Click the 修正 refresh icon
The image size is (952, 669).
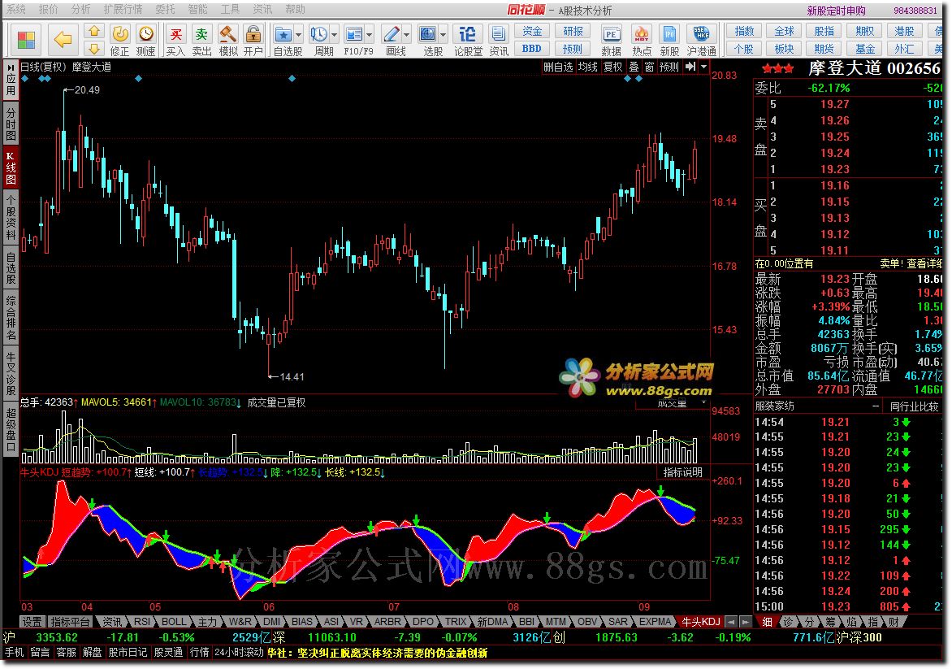(120, 34)
